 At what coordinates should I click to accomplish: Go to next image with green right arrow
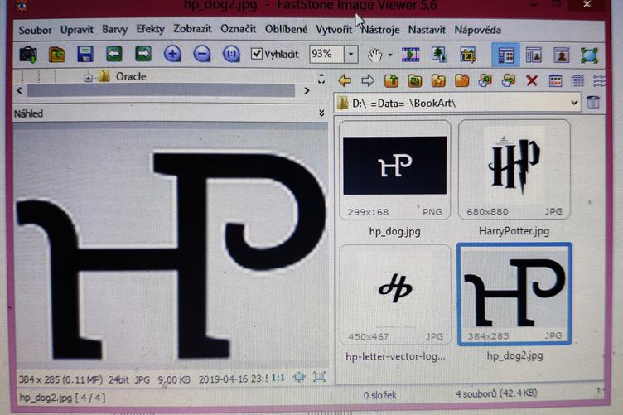[x=143, y=54]
